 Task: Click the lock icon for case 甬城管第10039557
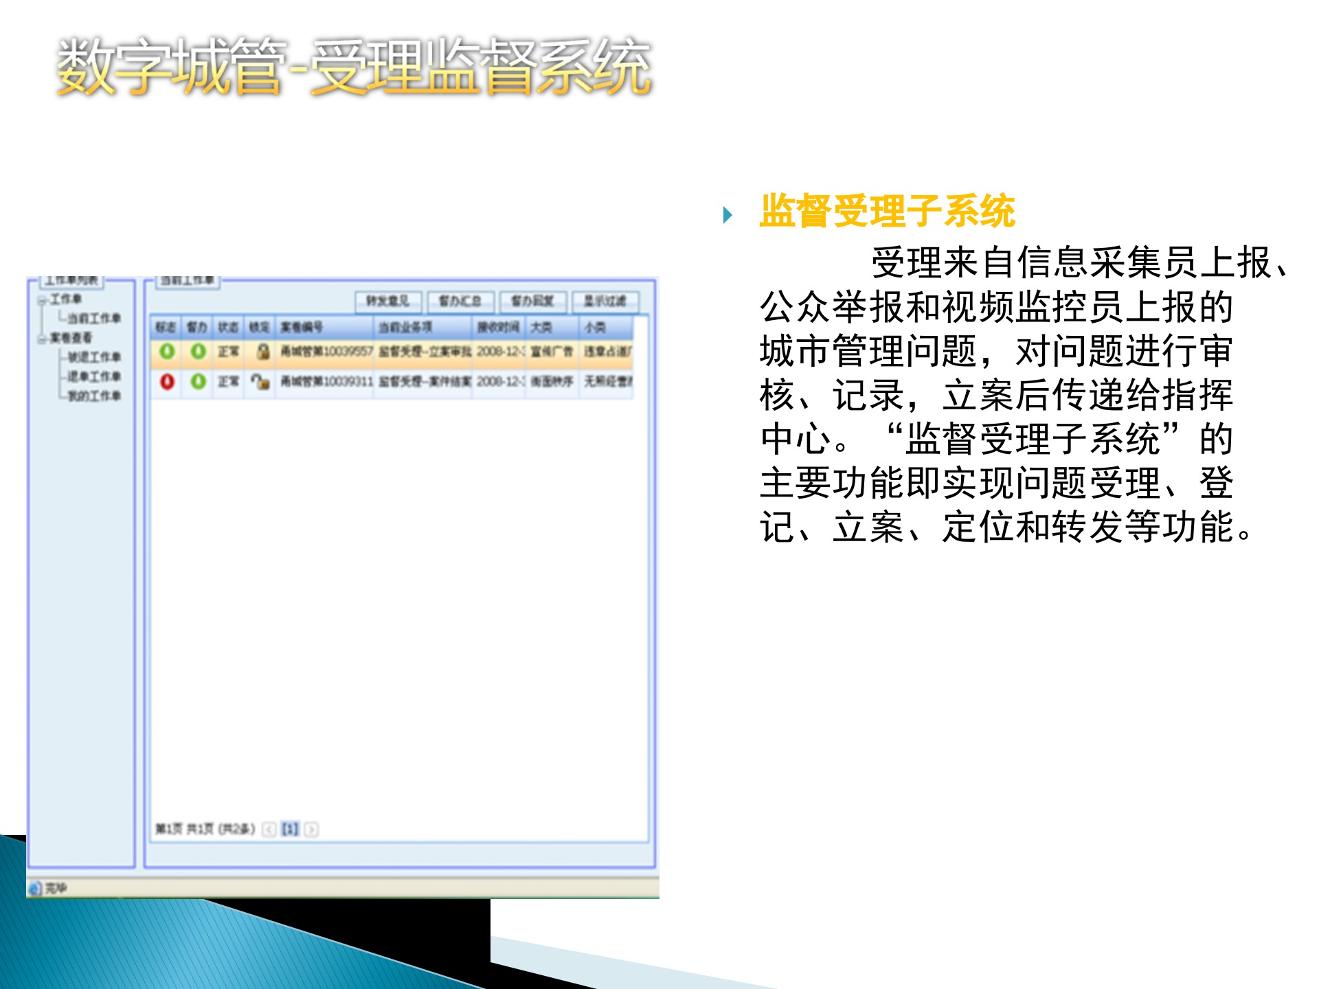pyautogui.click(x=263, y=352)
